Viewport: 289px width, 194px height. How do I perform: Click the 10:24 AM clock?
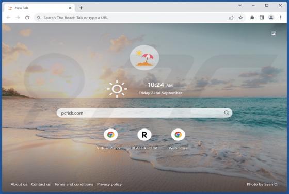(160, 85)
